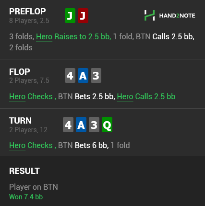Click the Hero link in turn action
Image resolution: width=205 pixels, height=206 pixels.
(17, 146)
